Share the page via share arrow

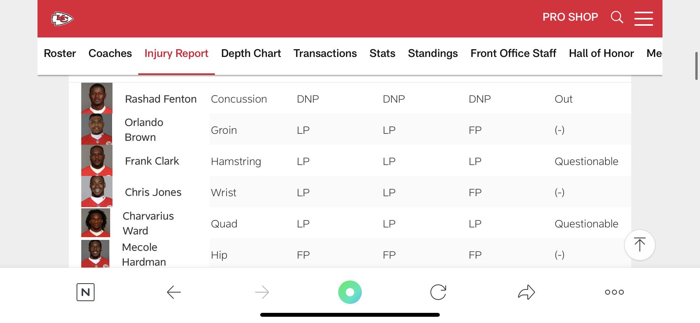click(526, 292)
